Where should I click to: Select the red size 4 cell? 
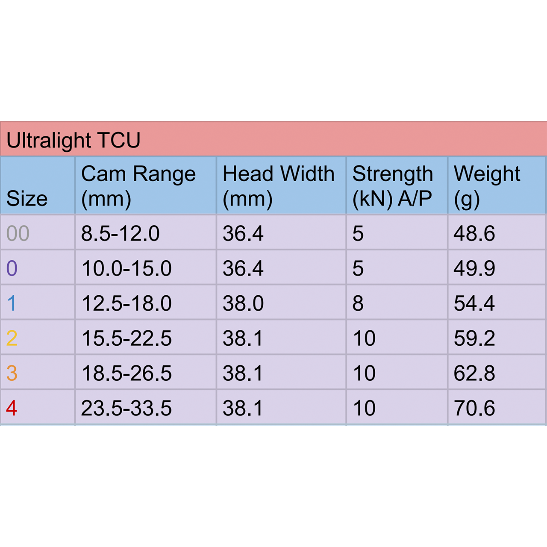(x=12, y=408)
